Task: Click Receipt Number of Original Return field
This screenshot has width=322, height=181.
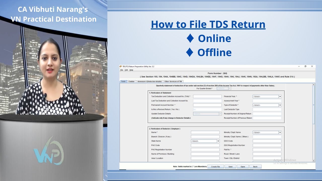Action: point(267,114)
